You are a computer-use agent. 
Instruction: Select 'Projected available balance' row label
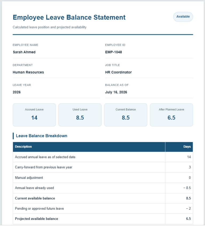(x=37, y=219)
